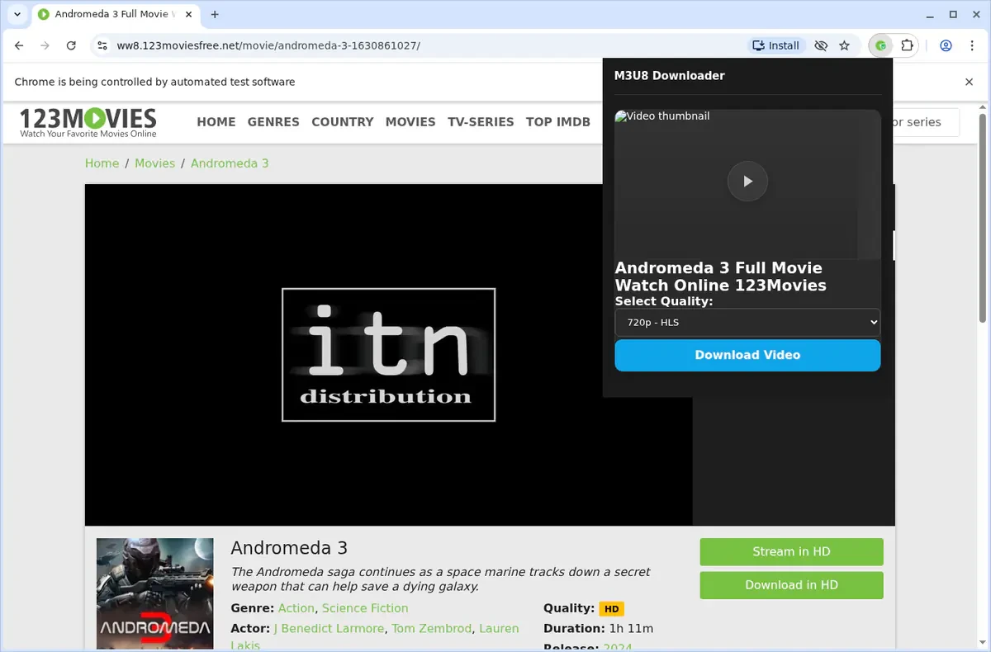The width and height of the screenshot is (991, 652).
Task: Click the Download Video button
Action: point(747,355)
